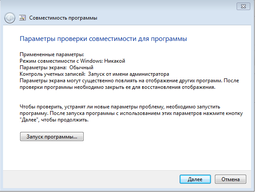Click the 'Запуск программы...' button
The height and width of the screenshot is (192, 255).
coord(52,136)
